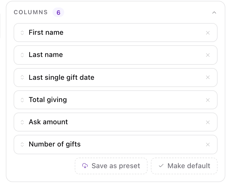232x184 pixels.
Task: Click reorder handle for First name
Action: tap(22, 33)
